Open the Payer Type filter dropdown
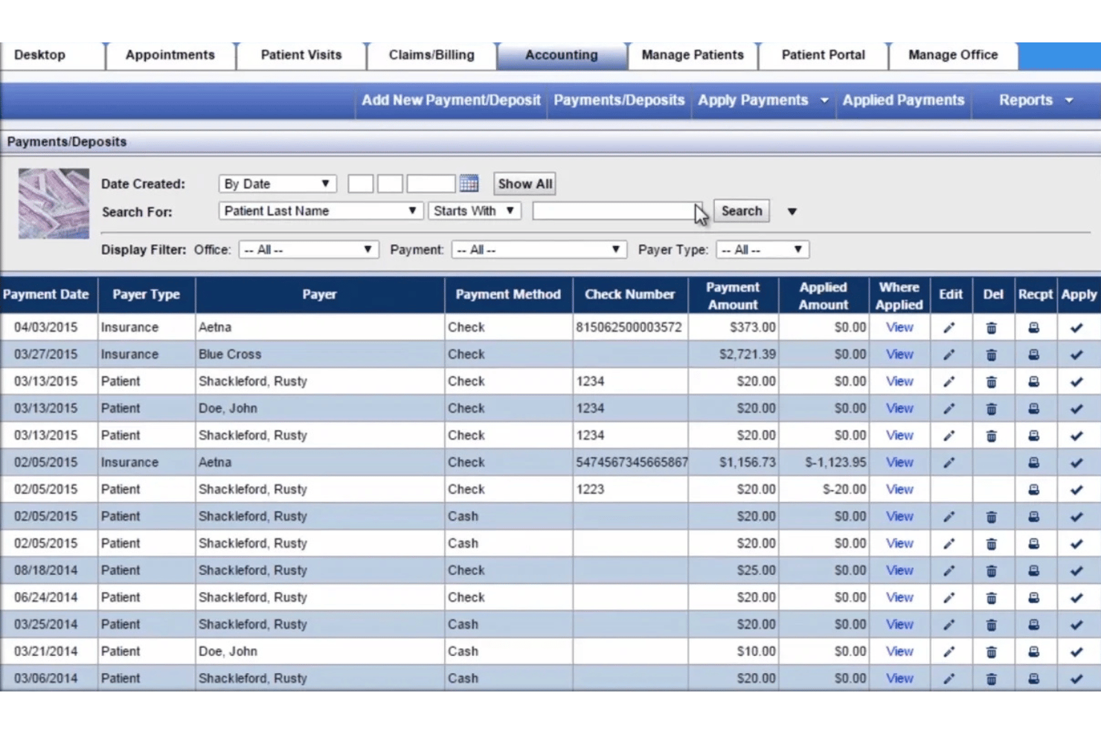 pos(763,250)
